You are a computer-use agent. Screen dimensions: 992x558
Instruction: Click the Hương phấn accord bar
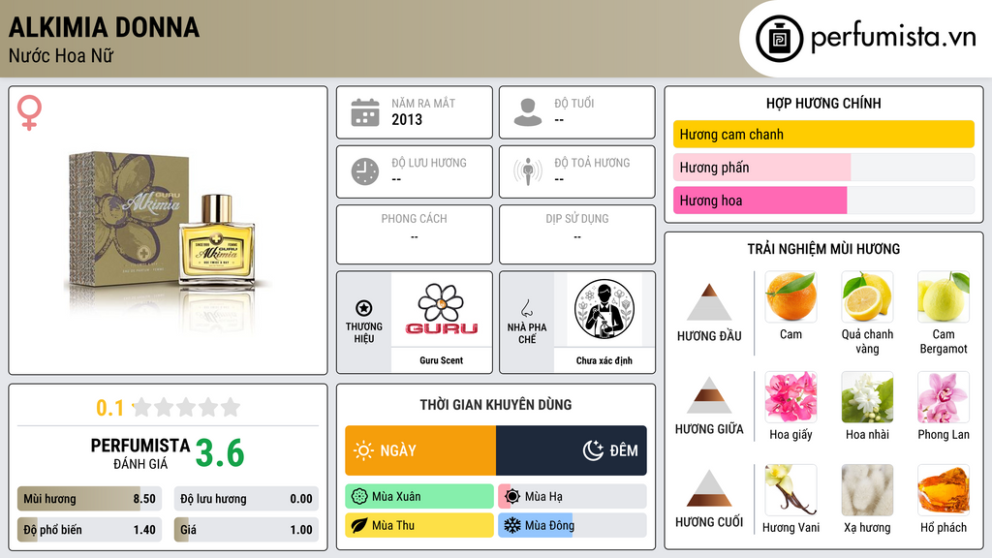[823, 167]
